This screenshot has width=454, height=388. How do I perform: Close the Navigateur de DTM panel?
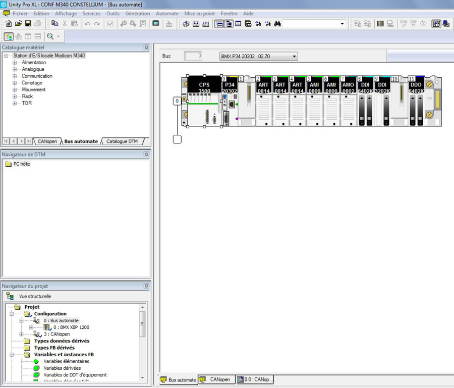click(146, 155)
